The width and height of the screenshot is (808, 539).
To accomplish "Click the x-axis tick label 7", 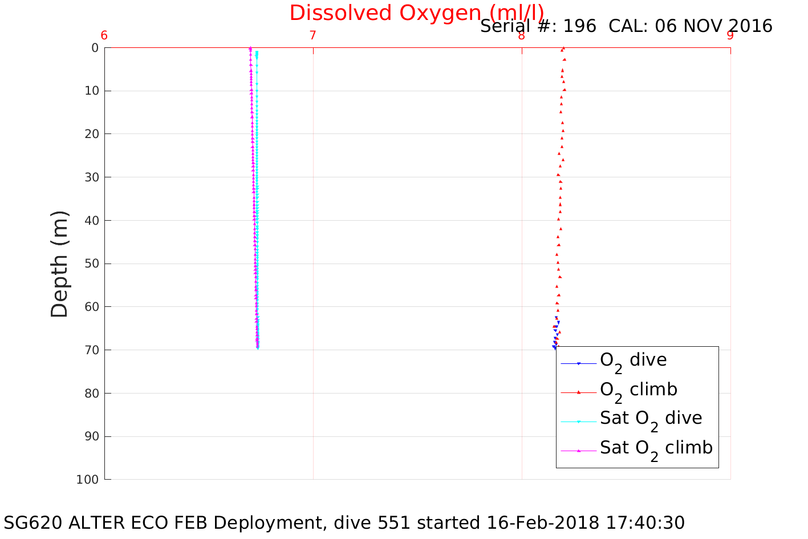I will click(x=312, y=35).
